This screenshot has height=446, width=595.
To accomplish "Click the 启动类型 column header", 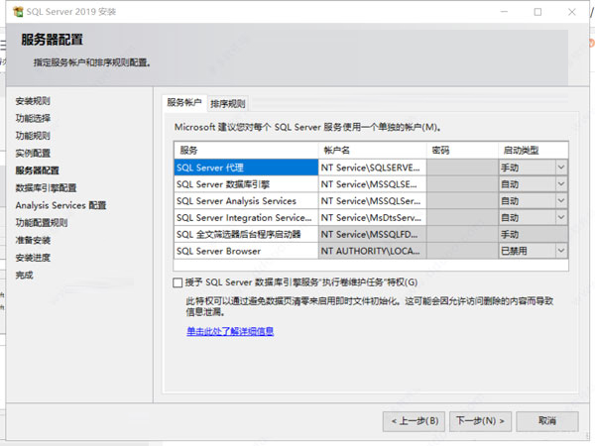I will click(534, 151).
